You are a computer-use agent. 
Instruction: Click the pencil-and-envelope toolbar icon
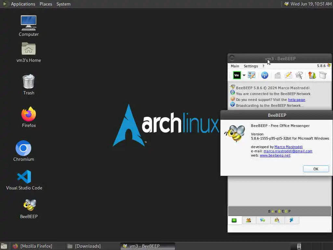pos(288,75)
